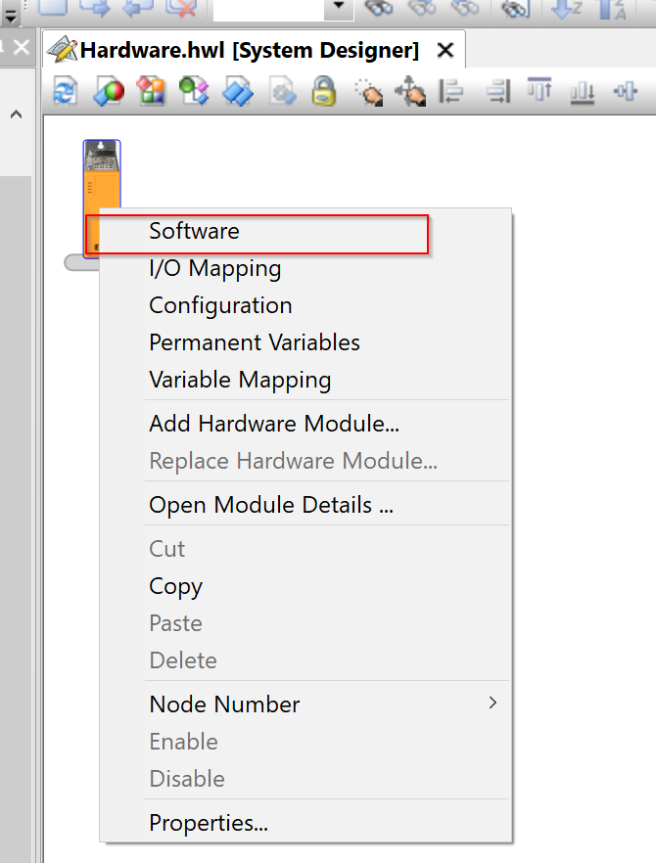Close the Hardware.hwl System Designer tab
Viewport: 656px width, 863px height.
pos(445,50)
